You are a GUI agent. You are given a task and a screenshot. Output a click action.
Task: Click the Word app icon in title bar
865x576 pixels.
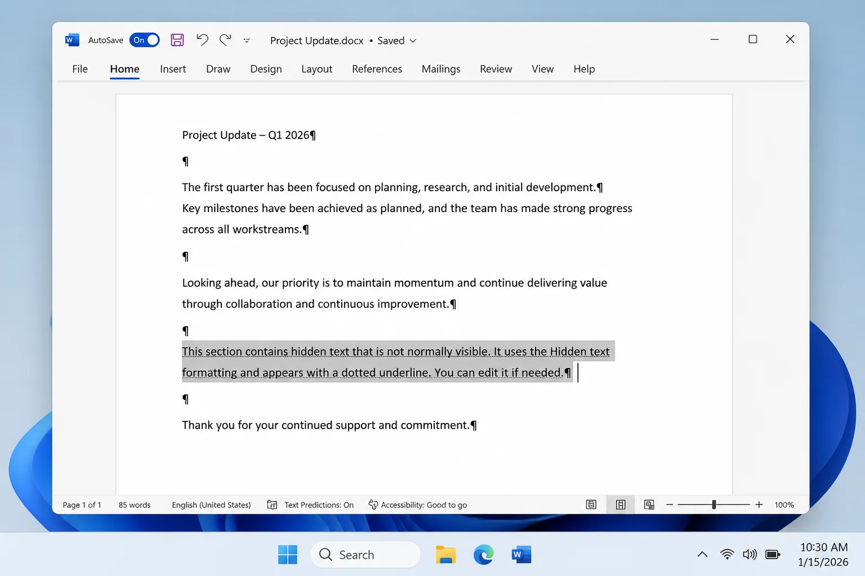pyautogui.click(x=72, y=40)
